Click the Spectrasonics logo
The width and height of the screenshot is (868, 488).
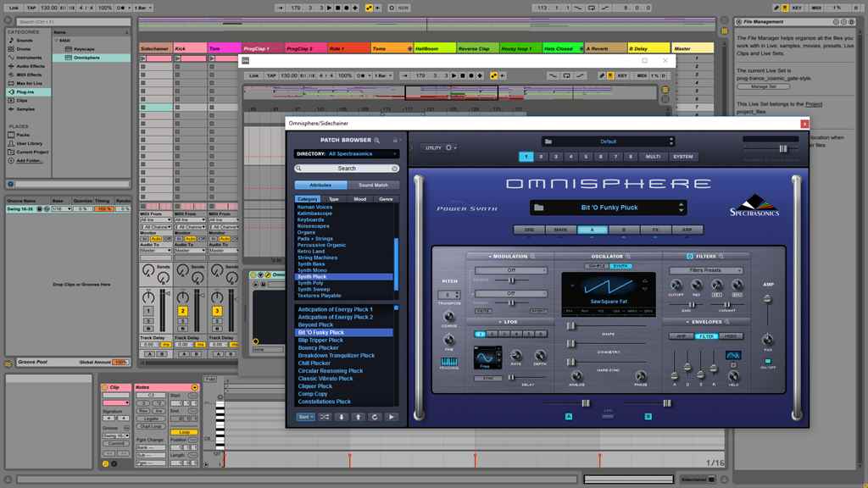(x=754, y=205)
